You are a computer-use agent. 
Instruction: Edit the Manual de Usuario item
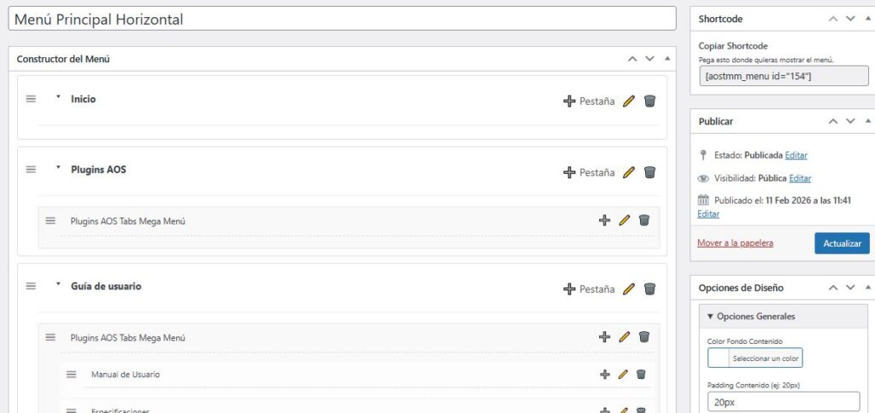(x=623, y=374)
